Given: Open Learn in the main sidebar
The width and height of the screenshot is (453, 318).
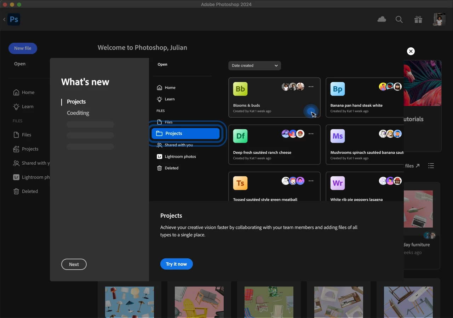Looking at the screenshot, I should [23, 106].
